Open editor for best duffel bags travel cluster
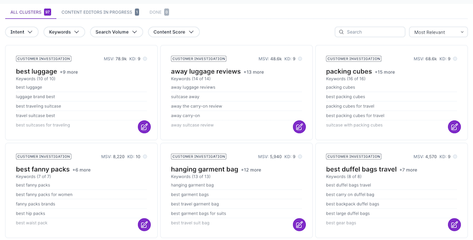The height and width of the screenshot is (240, 473). click(x=454, y=225)
